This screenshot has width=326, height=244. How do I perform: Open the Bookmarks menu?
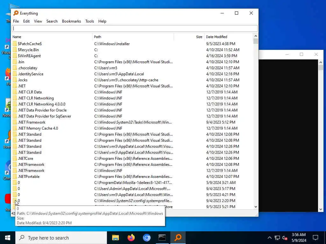point(71,21)
